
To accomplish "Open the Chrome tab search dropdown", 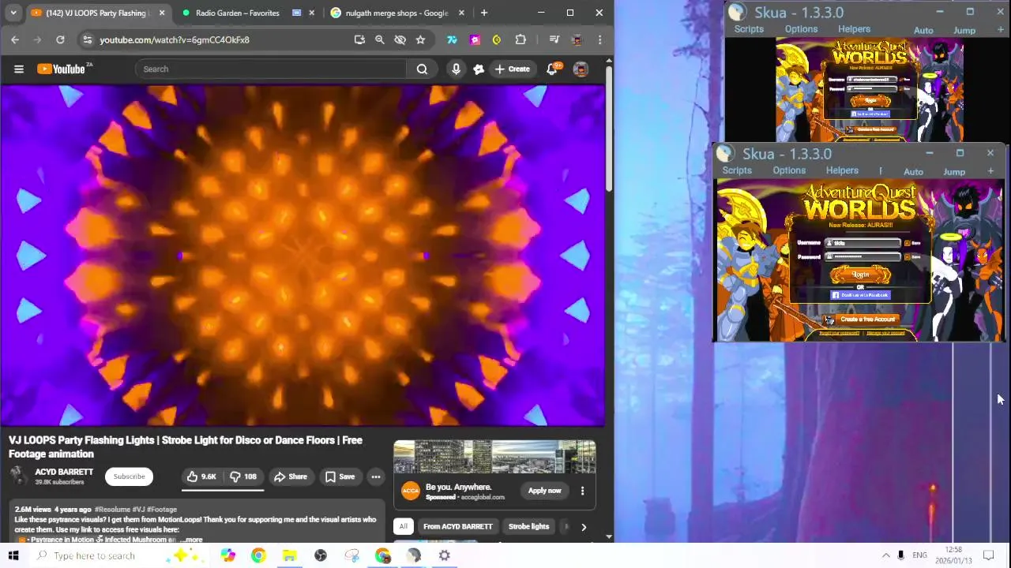I will [13, 13].
